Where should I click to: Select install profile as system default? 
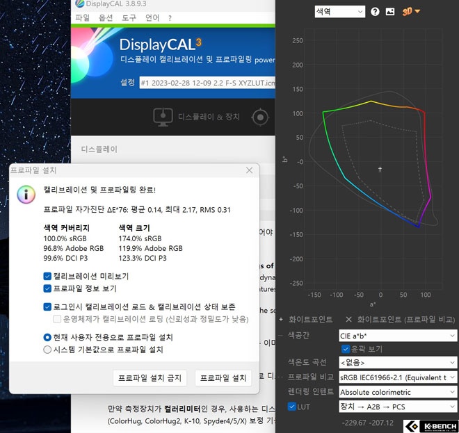[47, 350]
